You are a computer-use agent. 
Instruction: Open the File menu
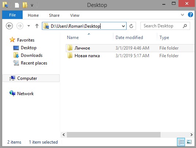pos(12,15)
